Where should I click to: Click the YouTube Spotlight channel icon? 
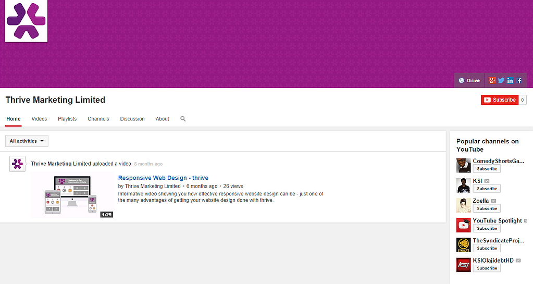463,225
